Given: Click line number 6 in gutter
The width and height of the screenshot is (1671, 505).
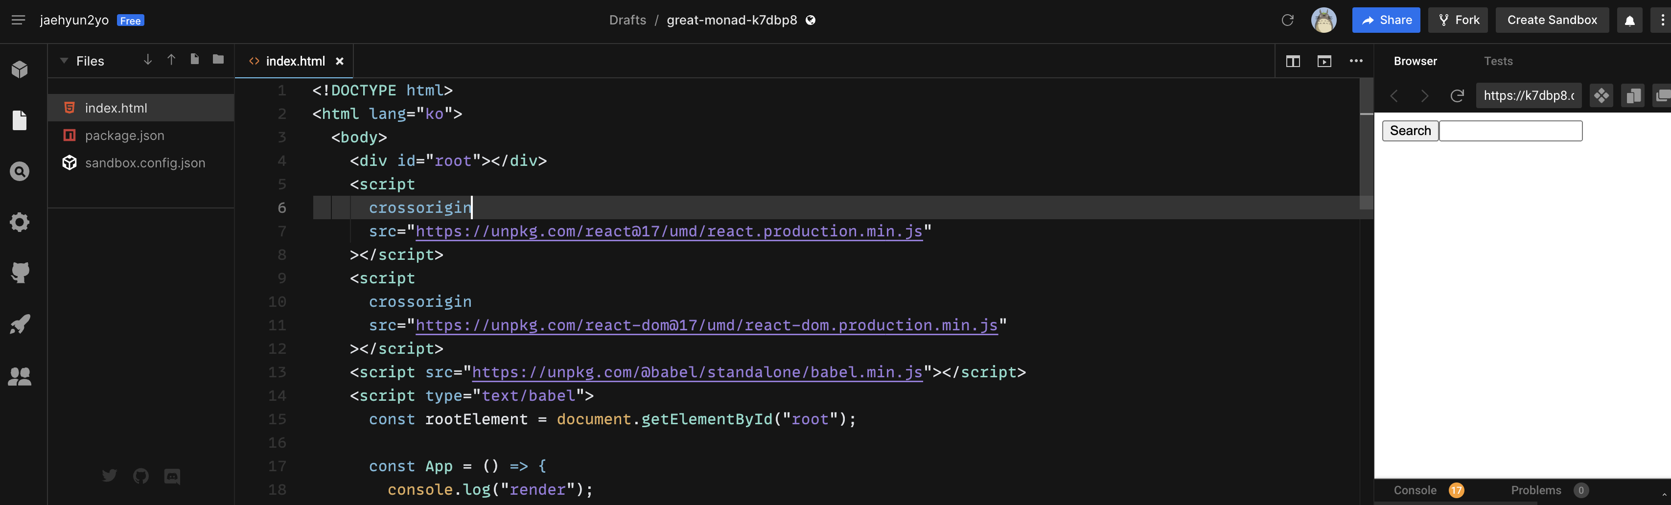Looking at the screenshot, I should click(281, 208).
